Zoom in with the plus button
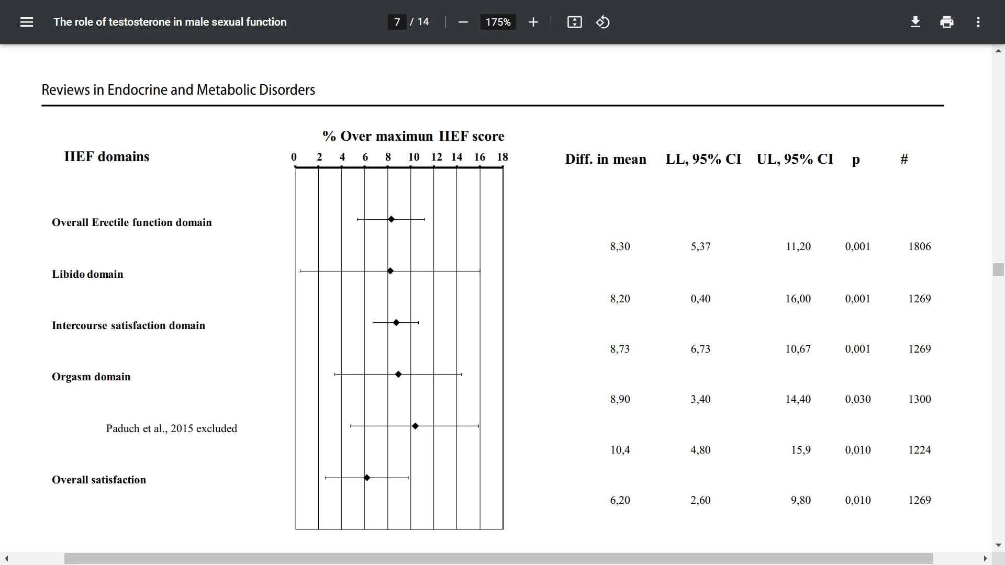1005x565 pixels. click(533, 22)
